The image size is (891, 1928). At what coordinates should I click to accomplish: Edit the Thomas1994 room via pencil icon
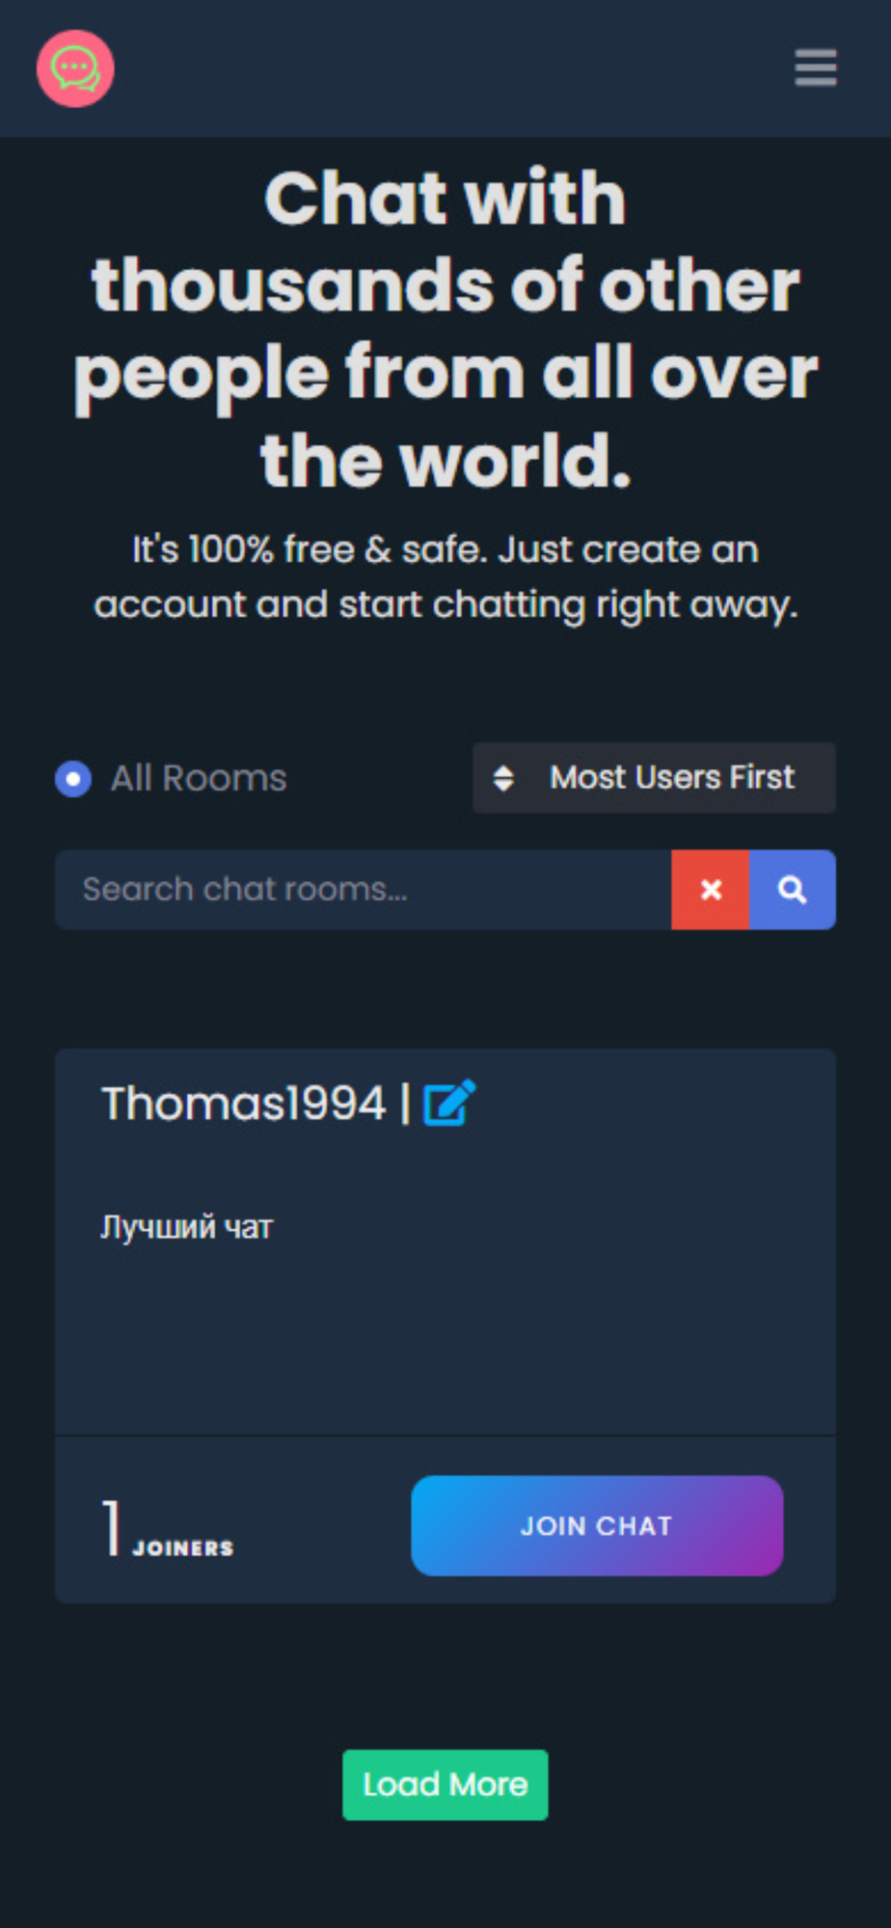(x=449, y=1102)
